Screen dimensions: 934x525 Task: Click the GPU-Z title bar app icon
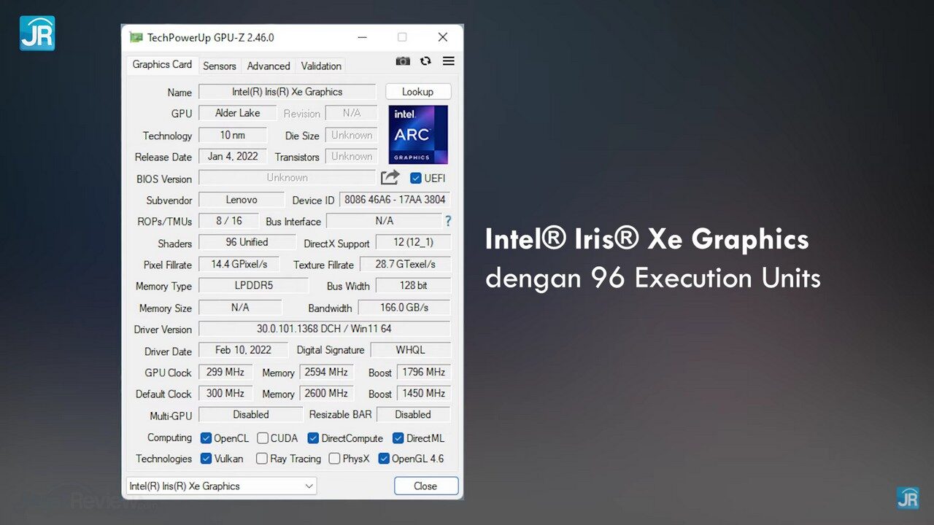136,37
